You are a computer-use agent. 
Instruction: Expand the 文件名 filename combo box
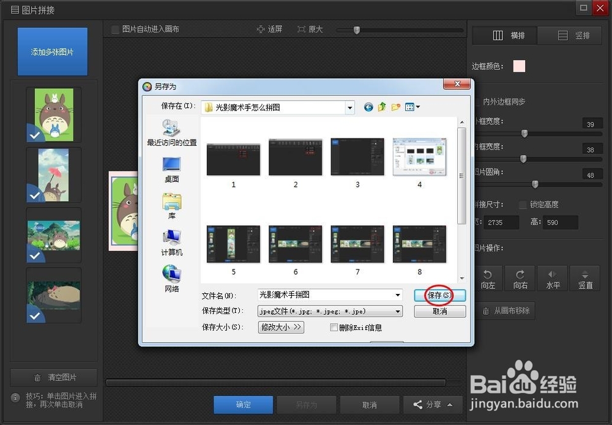pyautogui.click(x=398, y=296)
